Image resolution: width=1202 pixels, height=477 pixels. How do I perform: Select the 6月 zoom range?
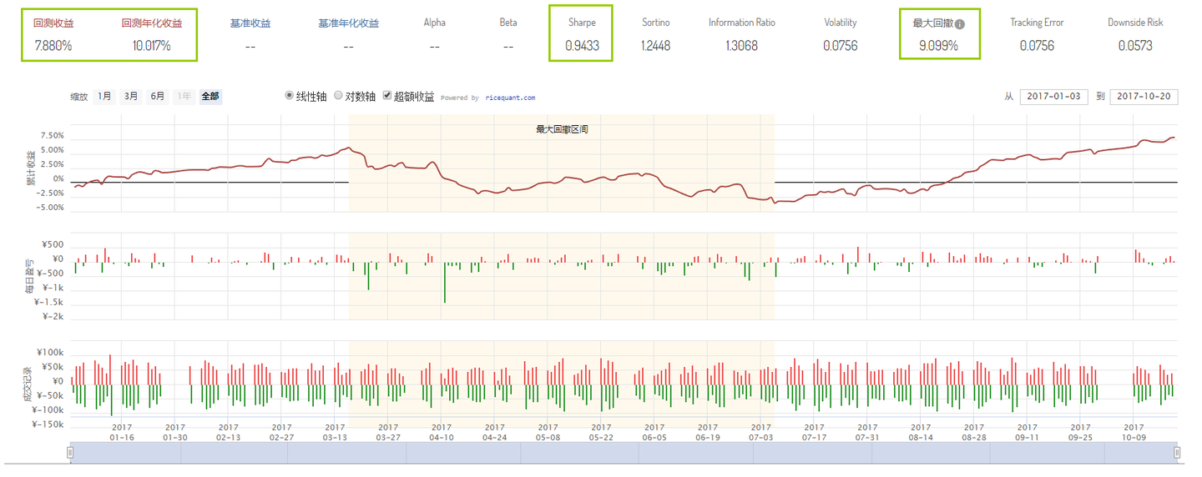point(158,97)
